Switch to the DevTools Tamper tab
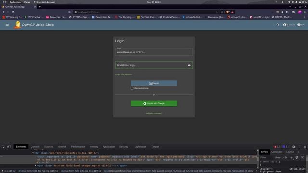The width and height of the screenshot is (308, 173). 155,147
